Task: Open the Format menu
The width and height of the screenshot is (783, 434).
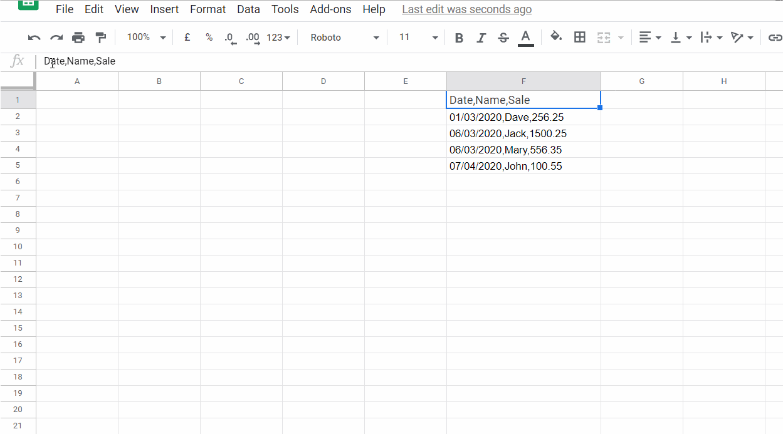Action: pyautogui.click(x=208, y=9)
